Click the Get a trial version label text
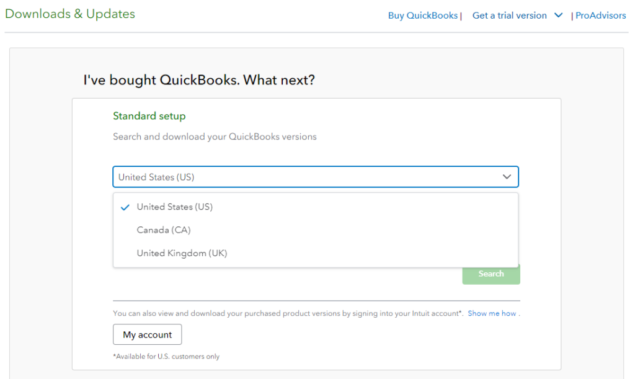The height and width of the screenshot is (379, 635). pos(509,15)
